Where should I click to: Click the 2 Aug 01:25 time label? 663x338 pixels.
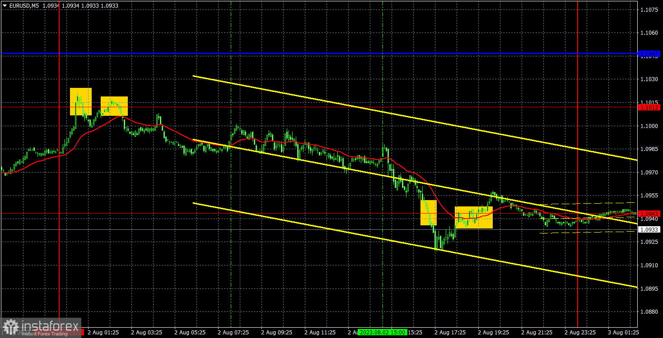(x=103, y=332)
